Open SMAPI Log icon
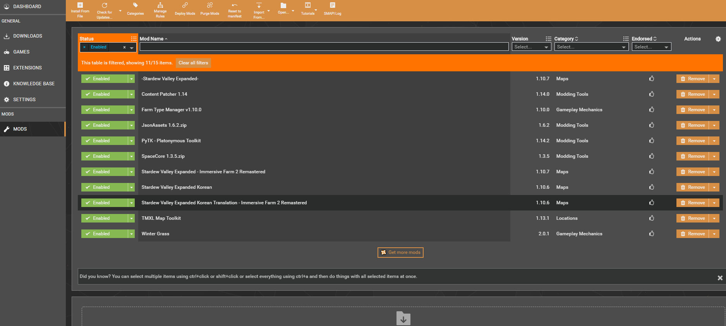 coord(332,5)
